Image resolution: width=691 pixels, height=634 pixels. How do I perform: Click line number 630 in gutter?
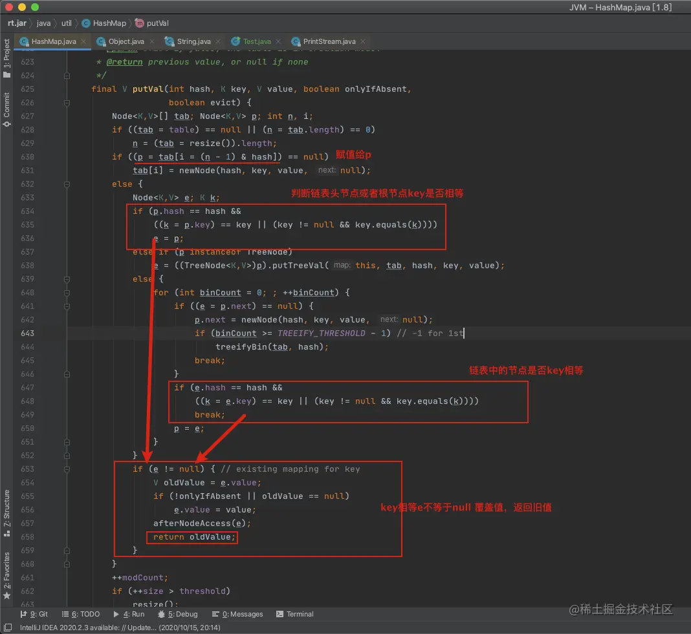coord(27,157)
